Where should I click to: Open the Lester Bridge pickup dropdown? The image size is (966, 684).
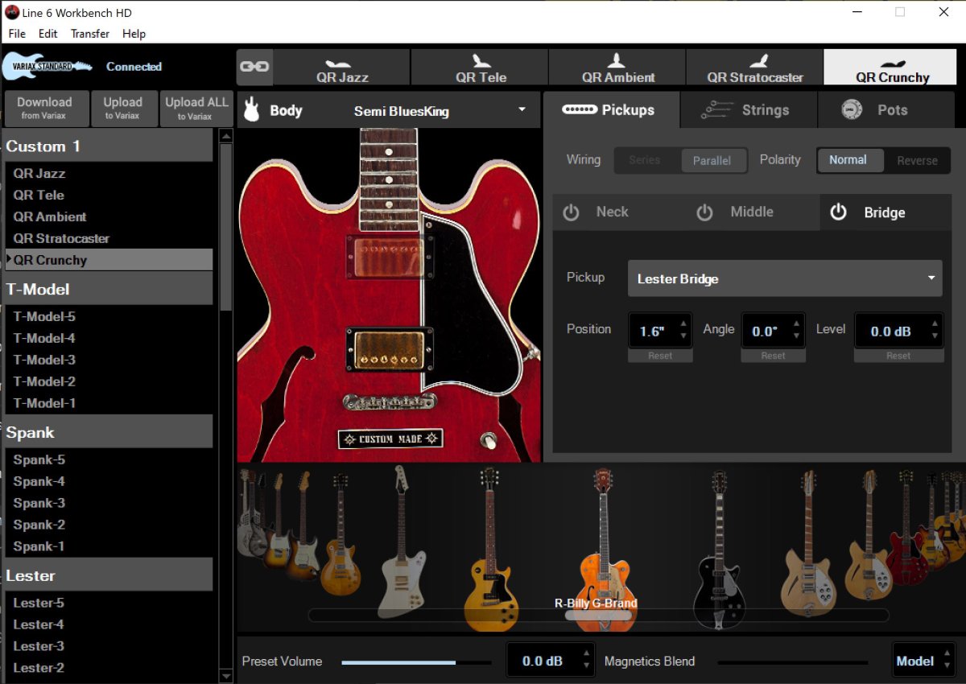pyautogui.click(x=785, y=278)
